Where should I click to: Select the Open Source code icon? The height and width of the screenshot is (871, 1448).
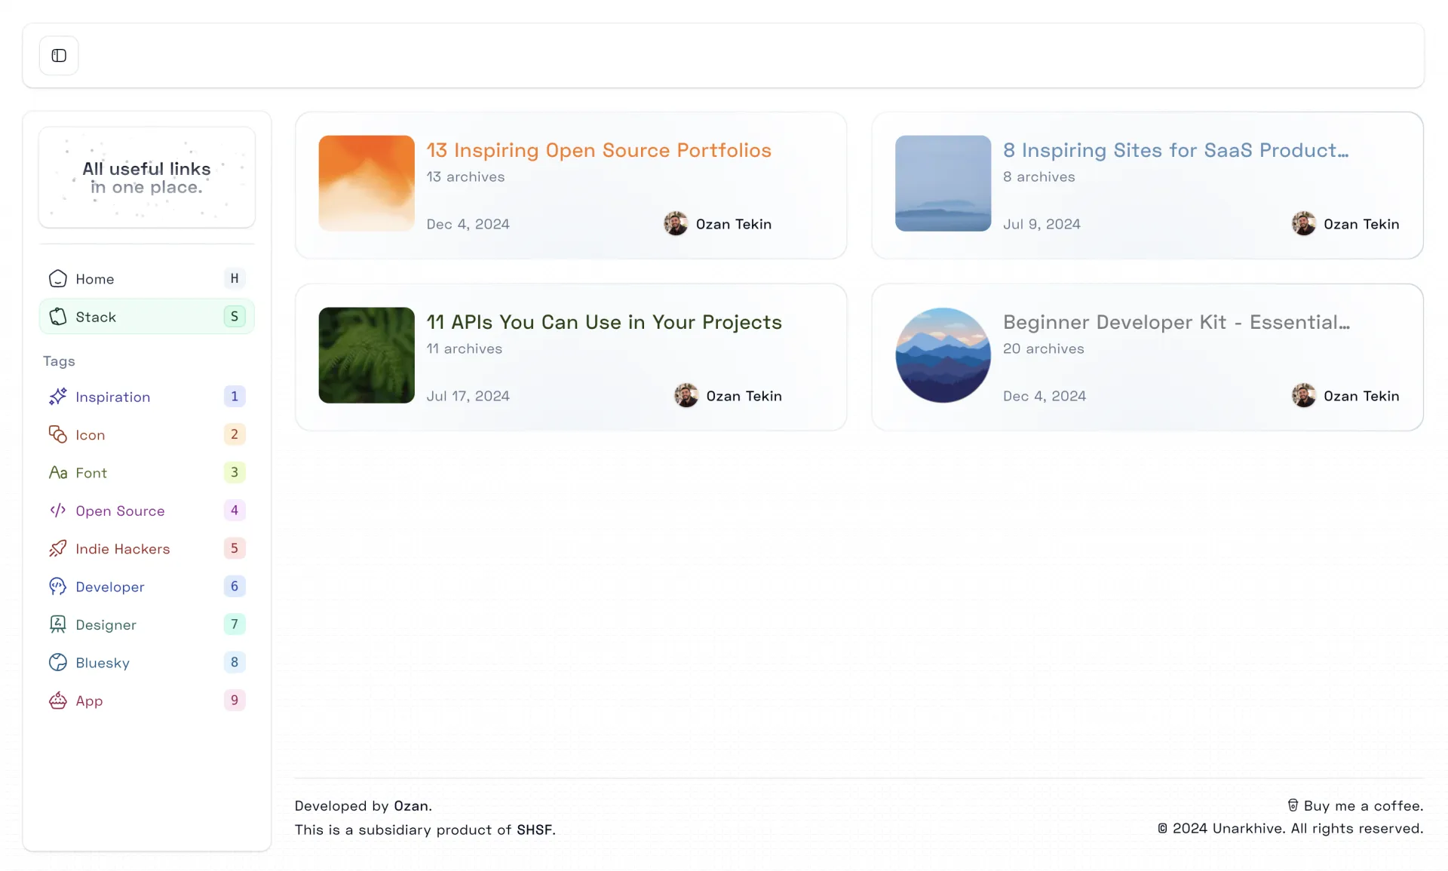(58, 511)
